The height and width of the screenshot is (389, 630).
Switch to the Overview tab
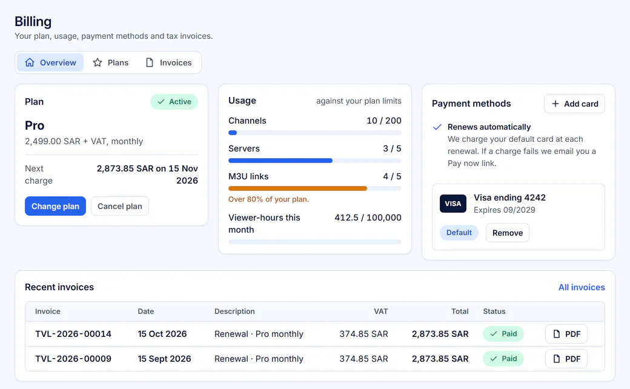[50, 62]
